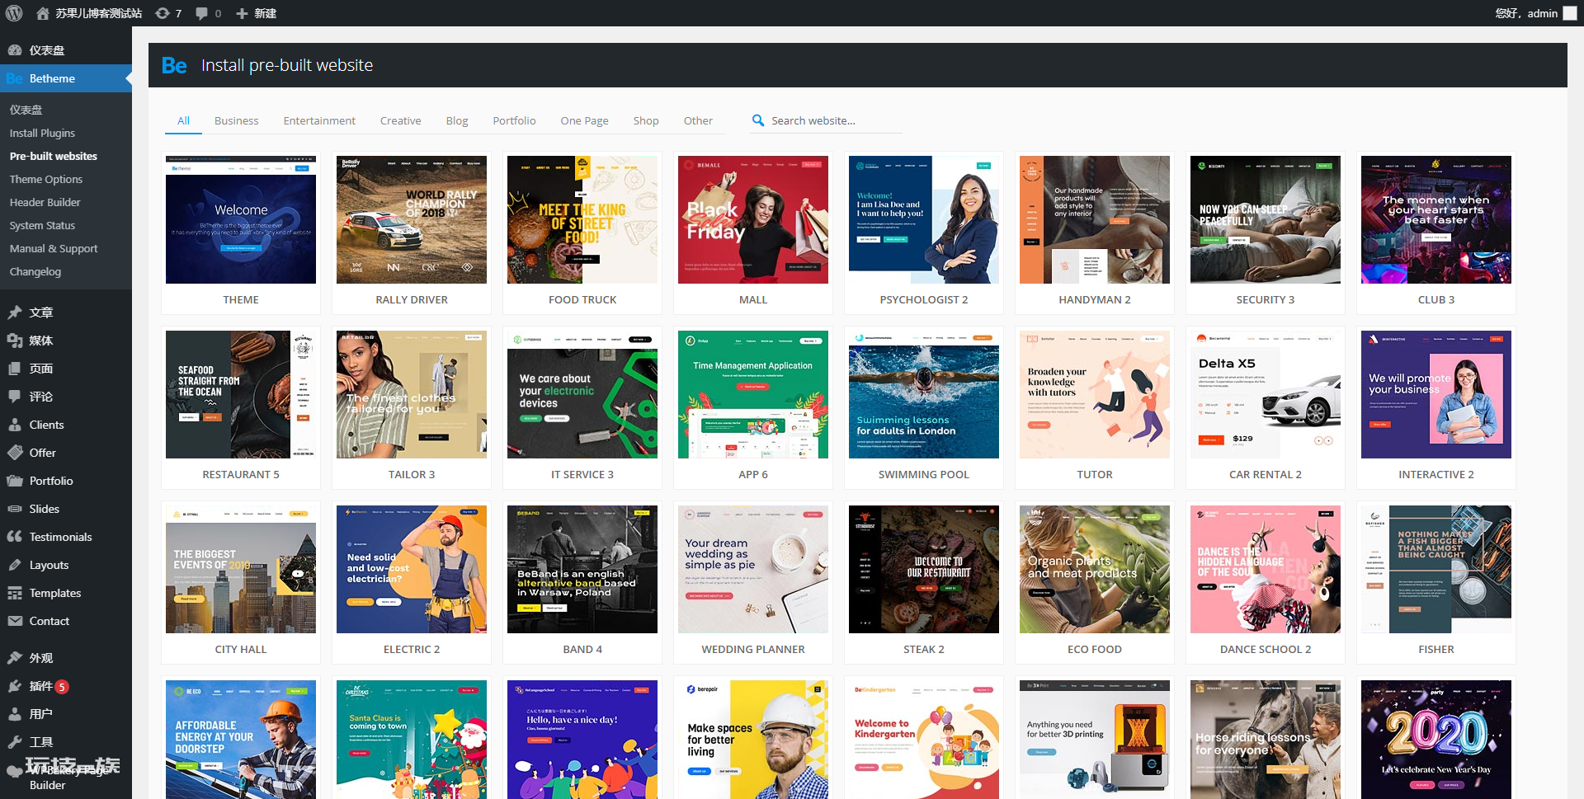This screenshot has height=799, width=1584.
Task: Select the PSYCHOLOGIST 2 website thumbnail
Action: coord(924,219)
